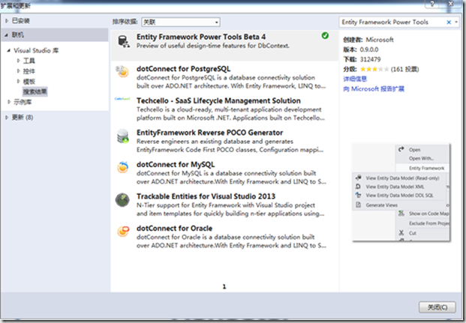Select the 已安装 category label

click(20, 21)
